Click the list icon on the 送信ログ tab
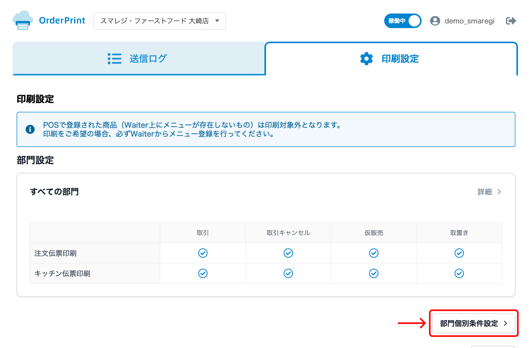The height and width of the screenshot is (348, 532). [x=114, y=59]
